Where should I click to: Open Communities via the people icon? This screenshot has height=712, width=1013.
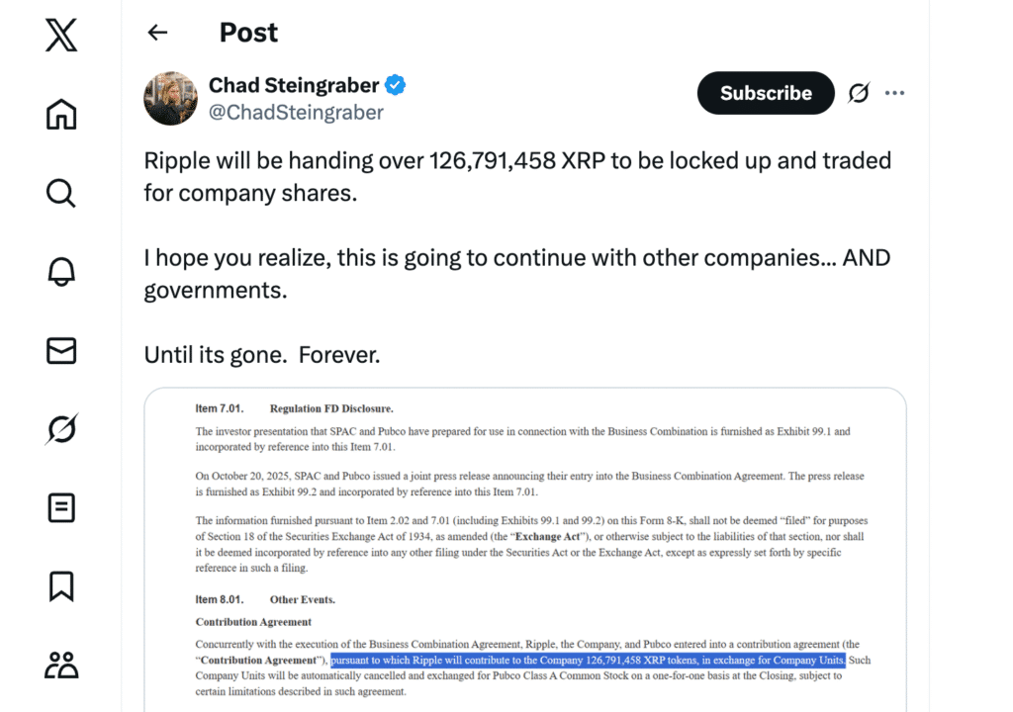coord(60,665)
